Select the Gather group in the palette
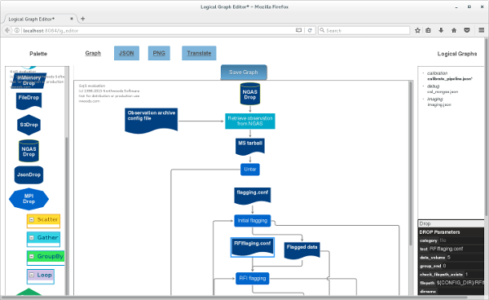The image size is (489, 300). click(43, 239)
